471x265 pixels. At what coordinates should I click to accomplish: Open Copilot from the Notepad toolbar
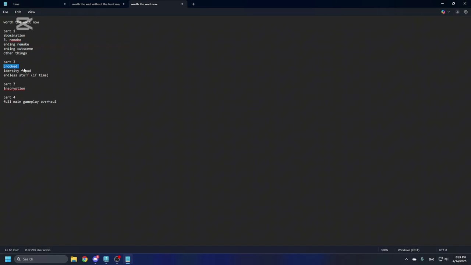pyautogui.click(x=443, y=12)
